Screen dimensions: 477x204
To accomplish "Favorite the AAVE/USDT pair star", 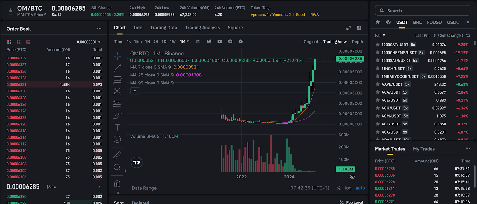I will [x=378, y=84].
